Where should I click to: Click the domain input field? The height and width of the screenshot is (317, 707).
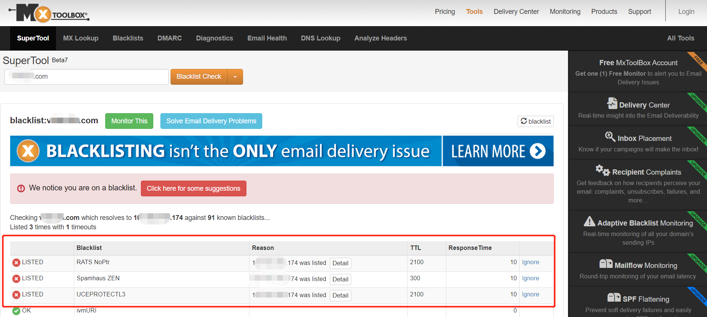(x=86, y=77)
